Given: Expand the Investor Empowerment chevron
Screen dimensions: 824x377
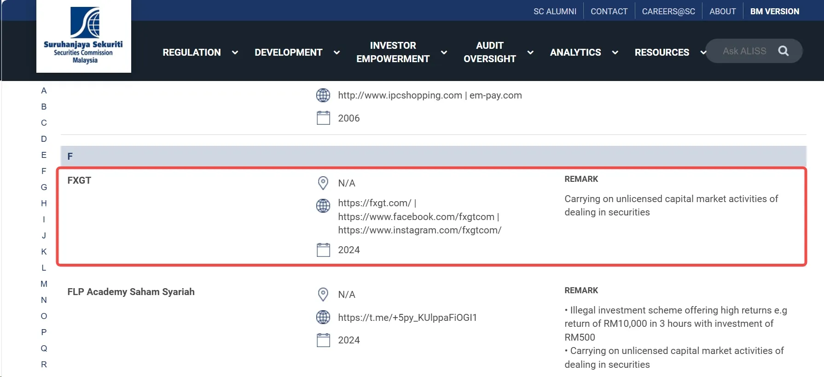Looking at the screenshot, I should click(444, 52).
